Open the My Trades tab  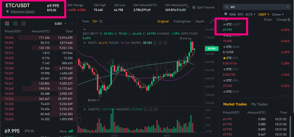260,104
